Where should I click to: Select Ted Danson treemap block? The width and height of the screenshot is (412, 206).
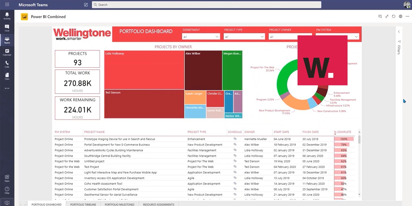[x=144, y=104]
